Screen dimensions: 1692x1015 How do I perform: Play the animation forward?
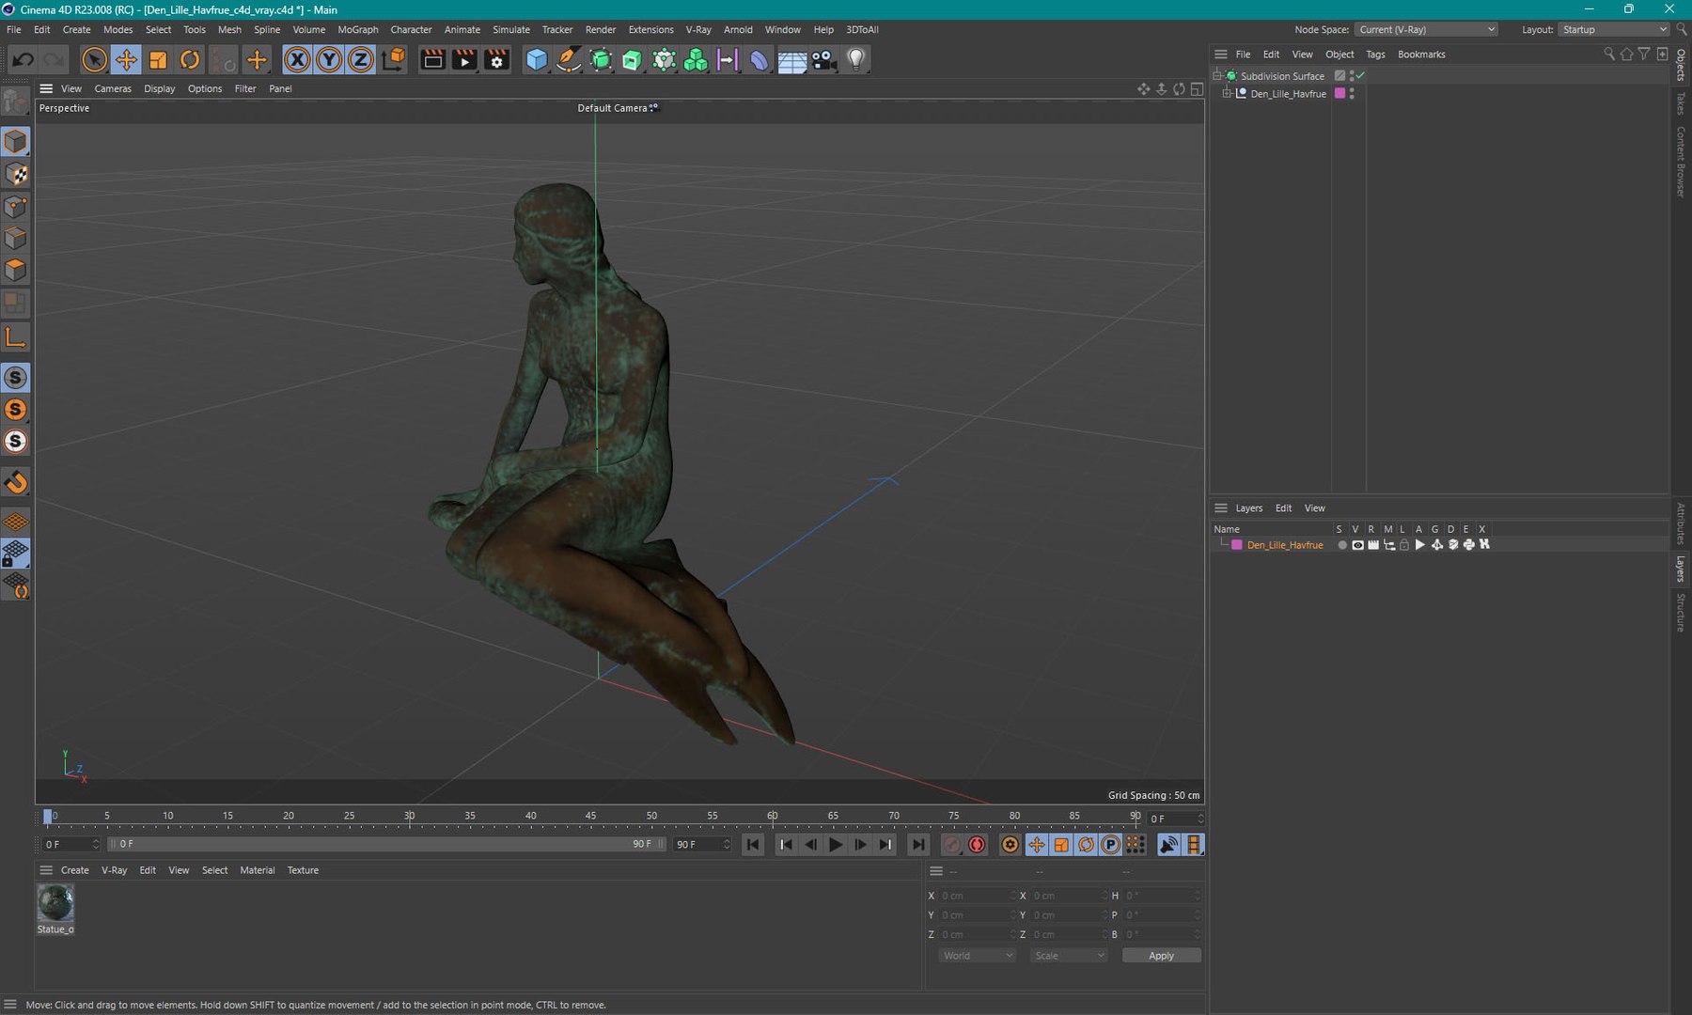(836, 845)
